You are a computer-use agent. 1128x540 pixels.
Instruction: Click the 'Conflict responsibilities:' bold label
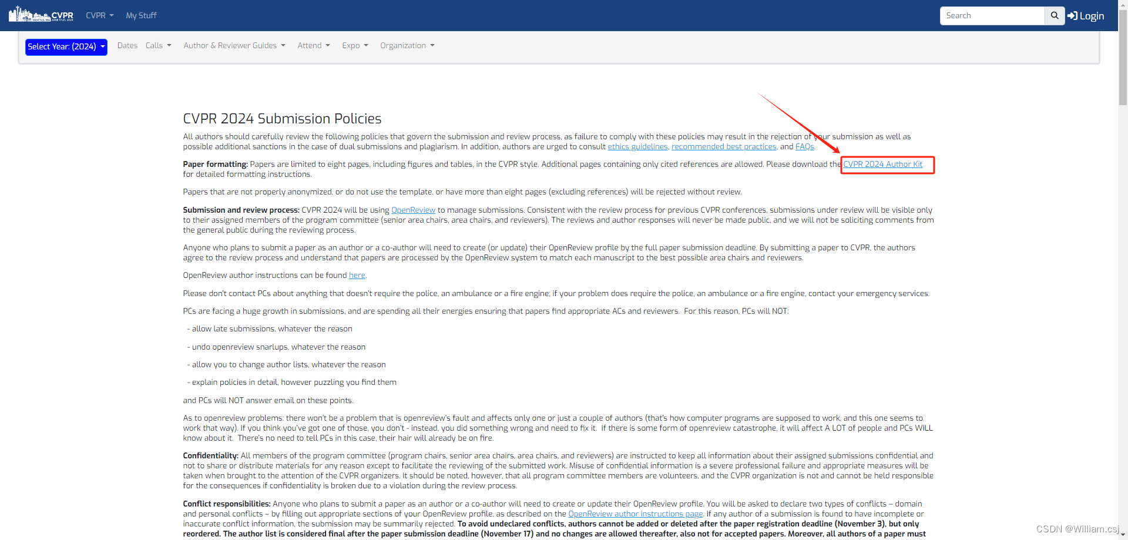click(227, 504)
